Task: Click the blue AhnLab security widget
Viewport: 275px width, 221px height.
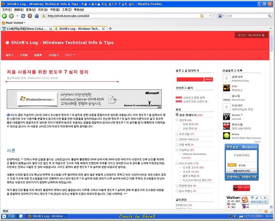Action: coord(242,162)
